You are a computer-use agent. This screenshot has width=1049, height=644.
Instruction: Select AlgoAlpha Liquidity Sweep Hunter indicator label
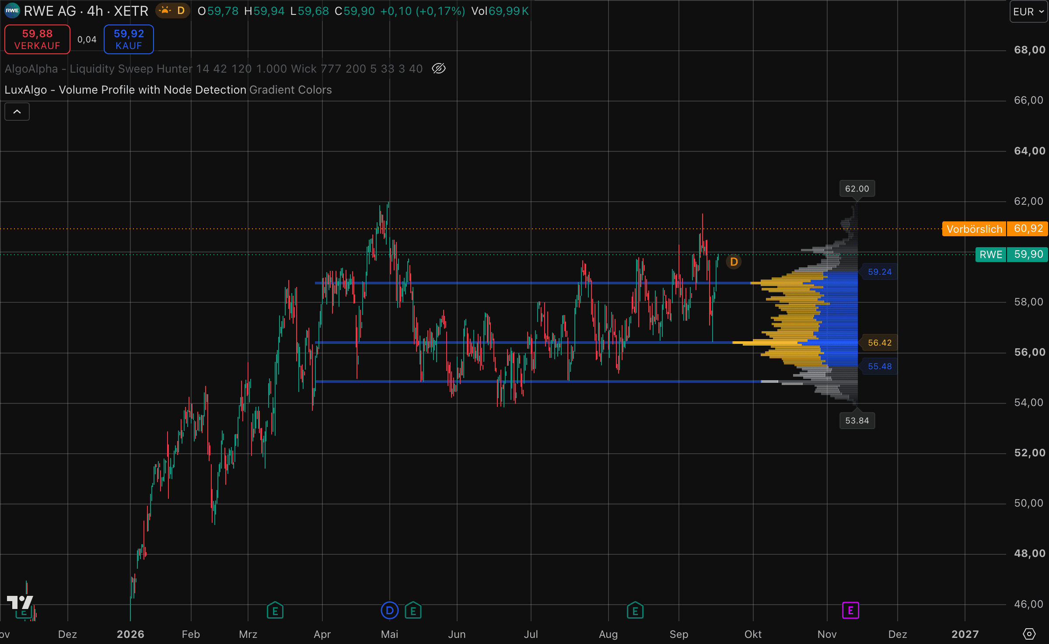tap(213, 69)
